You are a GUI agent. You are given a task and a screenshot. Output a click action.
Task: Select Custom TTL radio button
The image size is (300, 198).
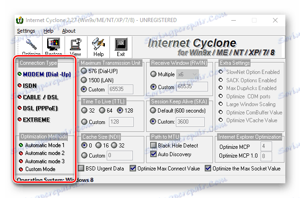point(84,122)
